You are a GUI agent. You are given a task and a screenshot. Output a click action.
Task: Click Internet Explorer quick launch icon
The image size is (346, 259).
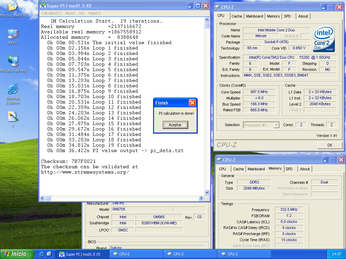pyautogui.click(x=41, y=254)
